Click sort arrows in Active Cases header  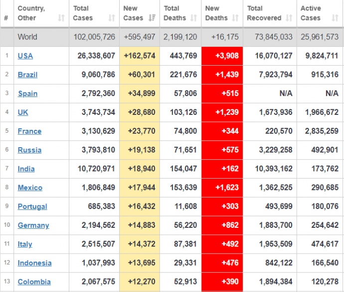[x=335, y=18]
